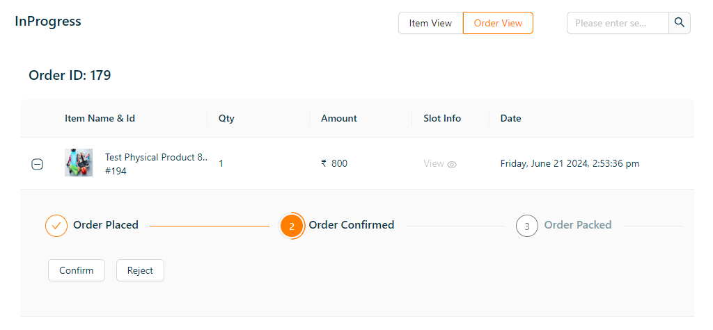Collapse the order row with minus icon
Image resolution: width=713 pixels, height=330 pixels.
tap(38, 164)
